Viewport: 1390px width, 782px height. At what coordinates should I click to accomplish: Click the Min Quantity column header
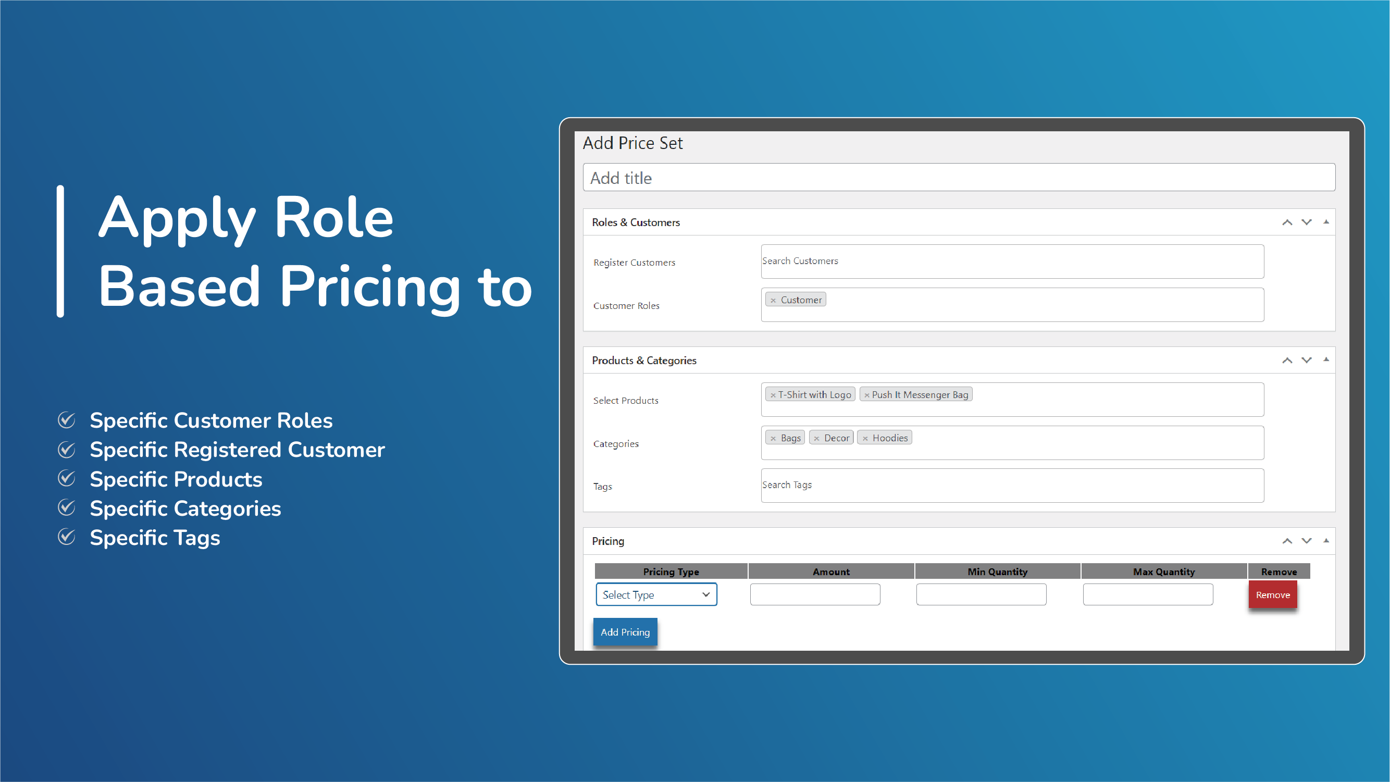tap(997, 571)
